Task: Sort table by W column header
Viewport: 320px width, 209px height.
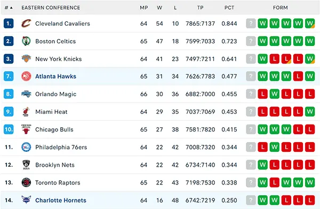Action: 159,7
